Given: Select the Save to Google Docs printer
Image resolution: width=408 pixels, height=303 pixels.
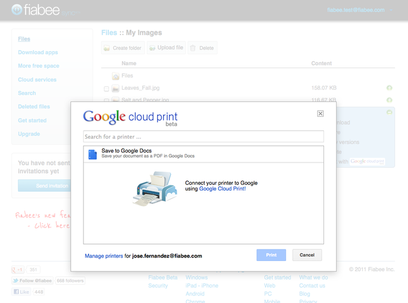Looking at the screenshot, I should coord(203,154).
